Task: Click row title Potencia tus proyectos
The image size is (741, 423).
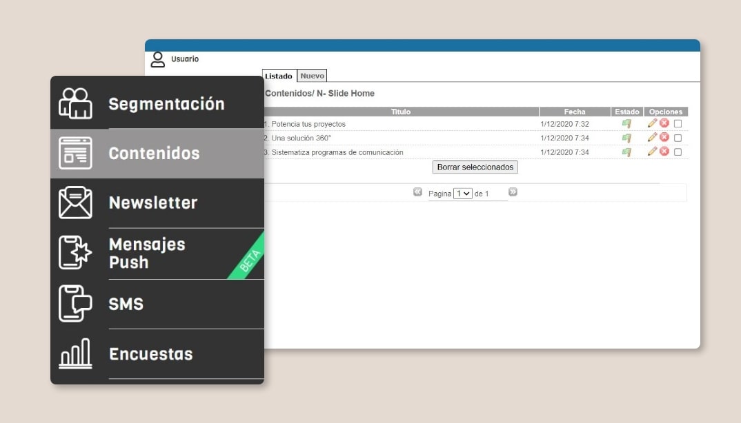Action: click(x=308, y=124)
